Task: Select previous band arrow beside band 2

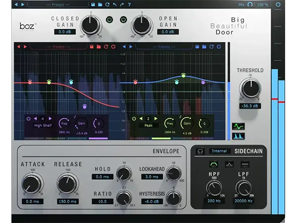Action: 141,118
